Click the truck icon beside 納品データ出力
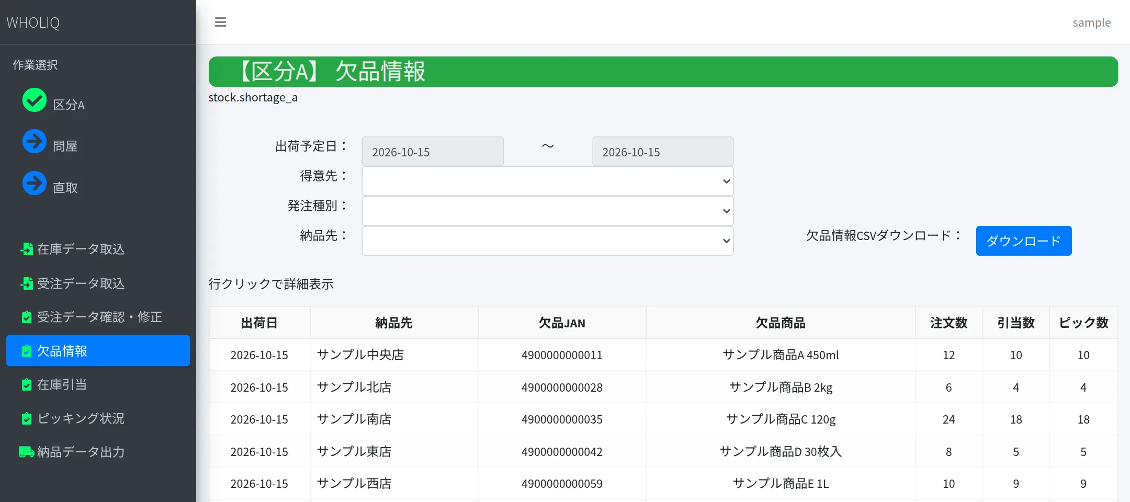The width and height of the screenshot is (1130, 502). 27,452
